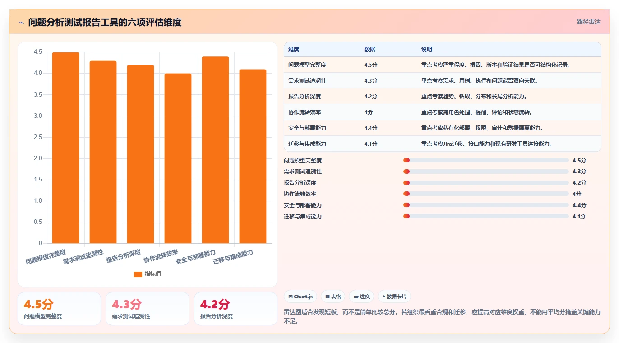Click the 4.5 y-axis label
Viewport: 619px width, 343px height.
38,52
